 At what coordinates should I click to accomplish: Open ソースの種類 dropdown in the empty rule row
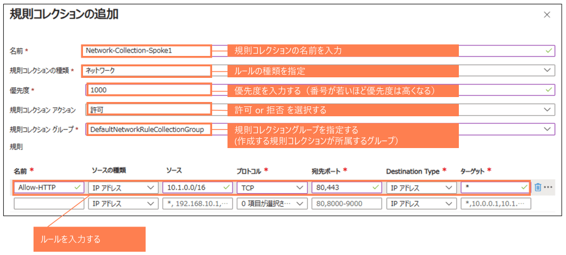[123, 204]
